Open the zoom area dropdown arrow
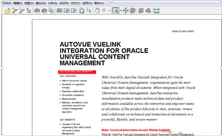Viewport: 222px width, 136px height. click(x=121, y=11)
